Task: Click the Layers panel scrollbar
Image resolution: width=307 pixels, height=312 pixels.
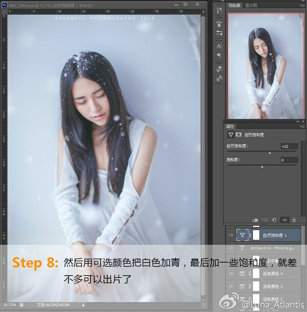Action: coord(303,246)
